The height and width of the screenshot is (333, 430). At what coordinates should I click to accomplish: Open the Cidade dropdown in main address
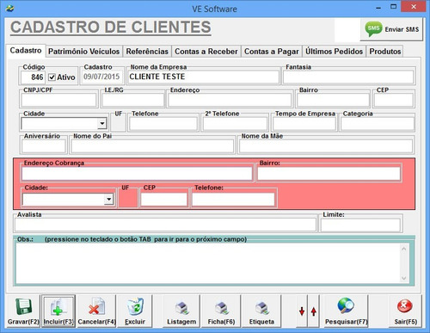click(102, 124)
